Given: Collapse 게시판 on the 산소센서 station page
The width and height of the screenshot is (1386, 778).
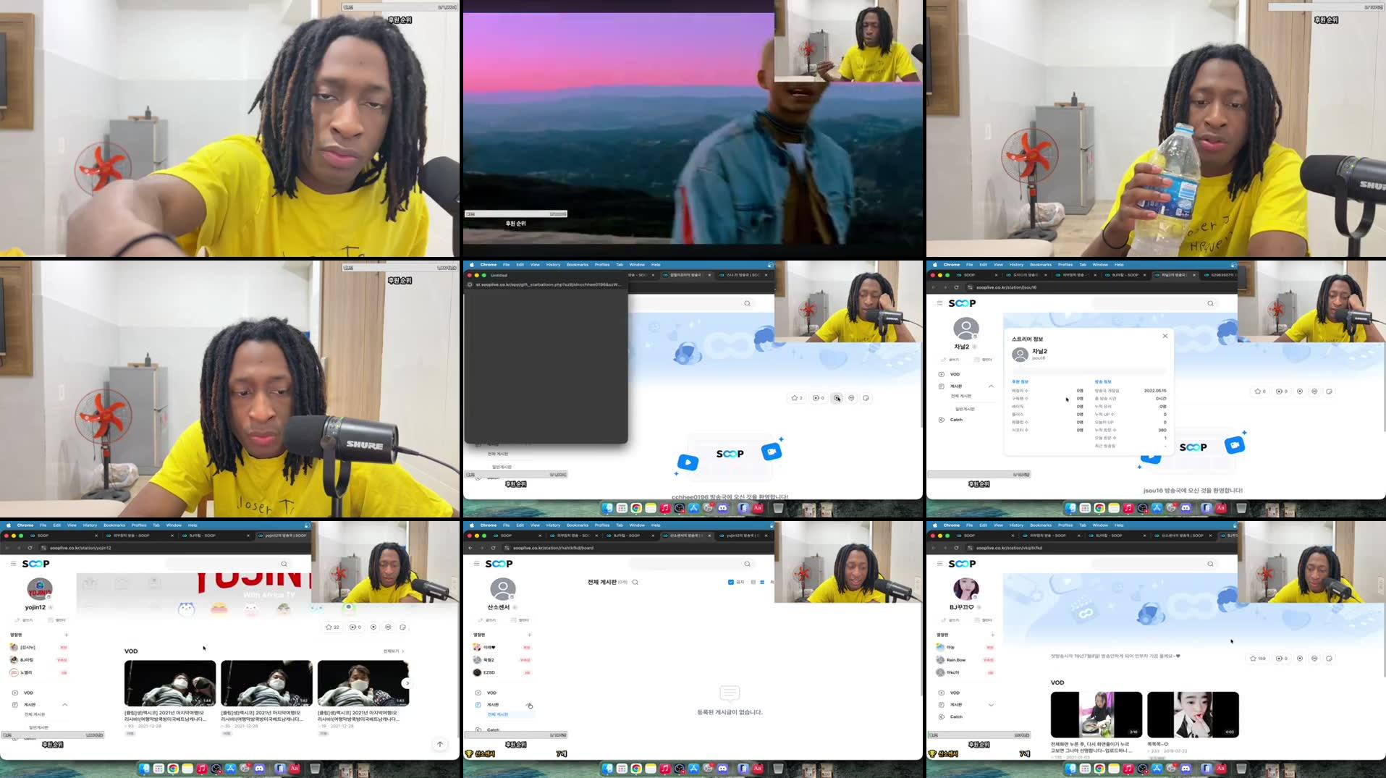Looking at the screenshot, I should click(x=528, y=704).
